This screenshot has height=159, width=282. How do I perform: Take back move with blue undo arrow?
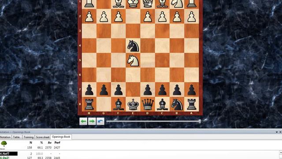(x=100, y=121)
